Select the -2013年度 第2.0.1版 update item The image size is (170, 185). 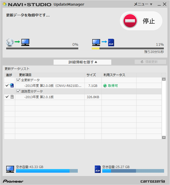(39, 97)
